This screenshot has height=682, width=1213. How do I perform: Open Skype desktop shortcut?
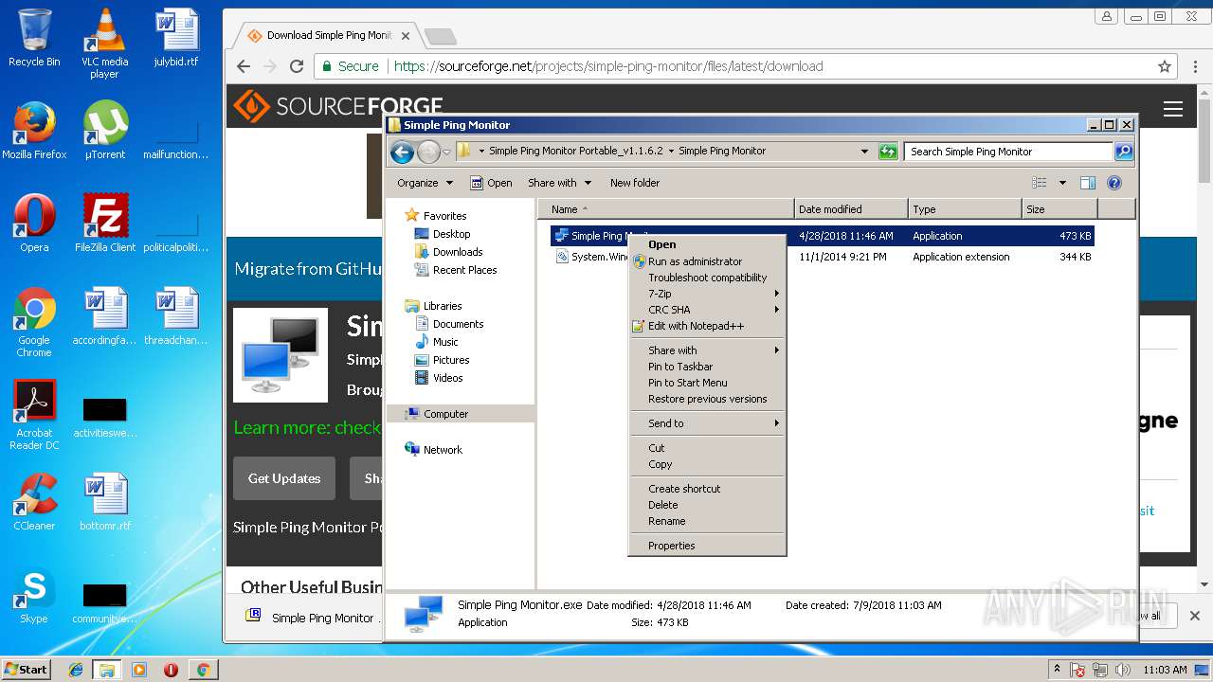[34, 595]
